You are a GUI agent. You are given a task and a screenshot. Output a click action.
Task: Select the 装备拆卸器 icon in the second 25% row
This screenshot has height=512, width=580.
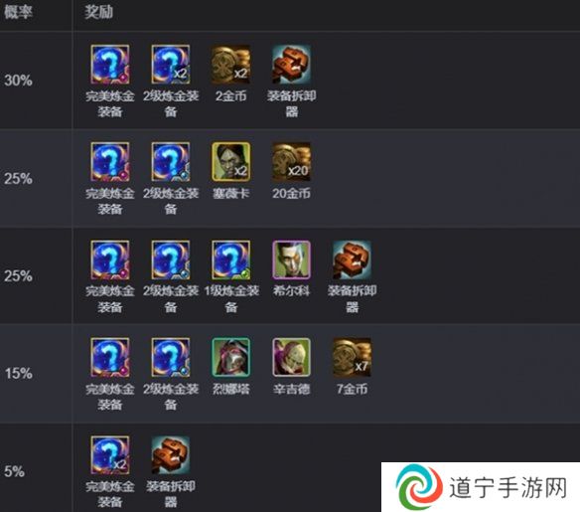353,259
